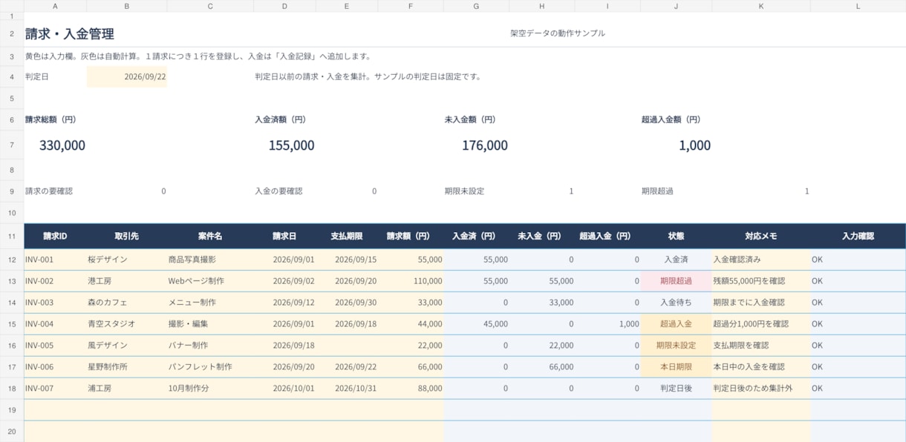Select the project cell 商品写真撮影
The image size is (906, 442).
(x=210, y=260)
